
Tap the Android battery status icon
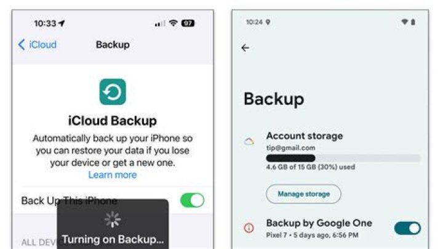413,22
